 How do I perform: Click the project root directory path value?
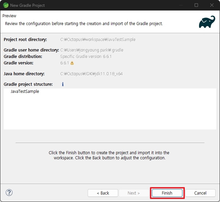pyautogui.click(x=98, y=40)
